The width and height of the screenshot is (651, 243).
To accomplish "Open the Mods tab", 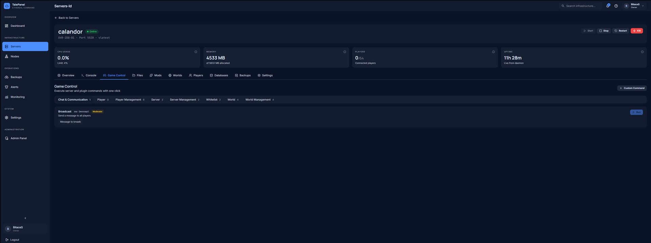I will pos(156,75).
